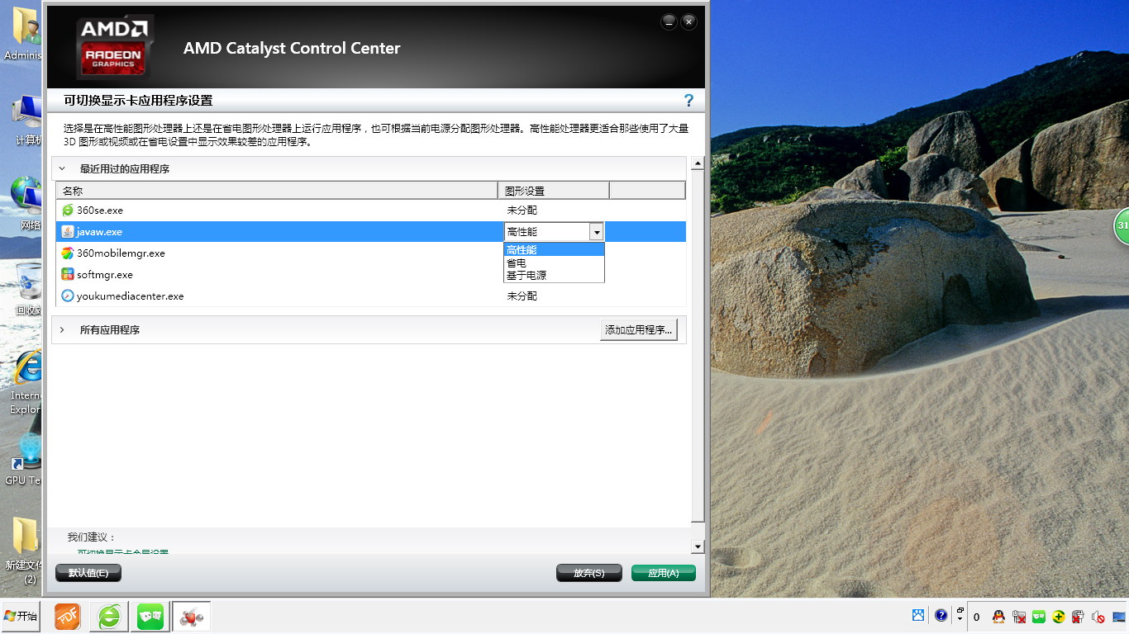Click the Baidu paw icon in taskbar

tap(918, 616)
